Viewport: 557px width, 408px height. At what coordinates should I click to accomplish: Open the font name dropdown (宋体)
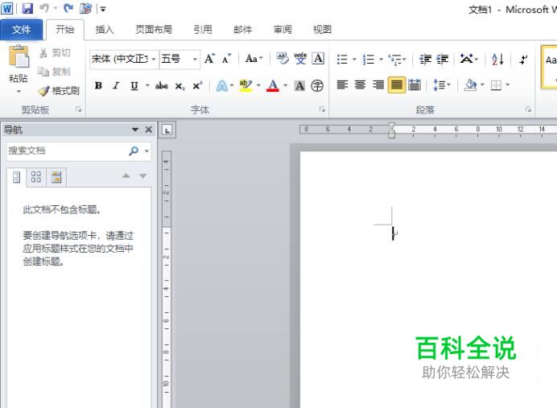tap(154, 59)
